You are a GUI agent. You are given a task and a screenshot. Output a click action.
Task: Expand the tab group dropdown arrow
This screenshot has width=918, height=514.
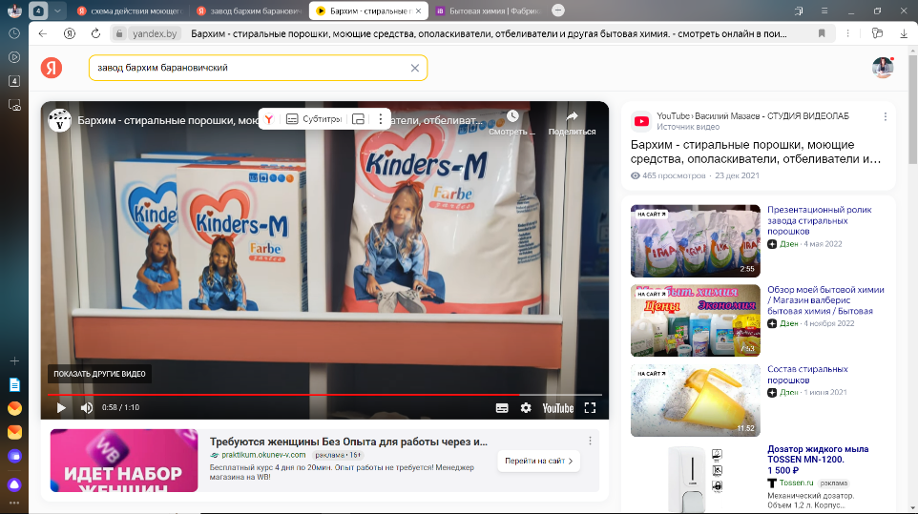click(x=57, y=10)
